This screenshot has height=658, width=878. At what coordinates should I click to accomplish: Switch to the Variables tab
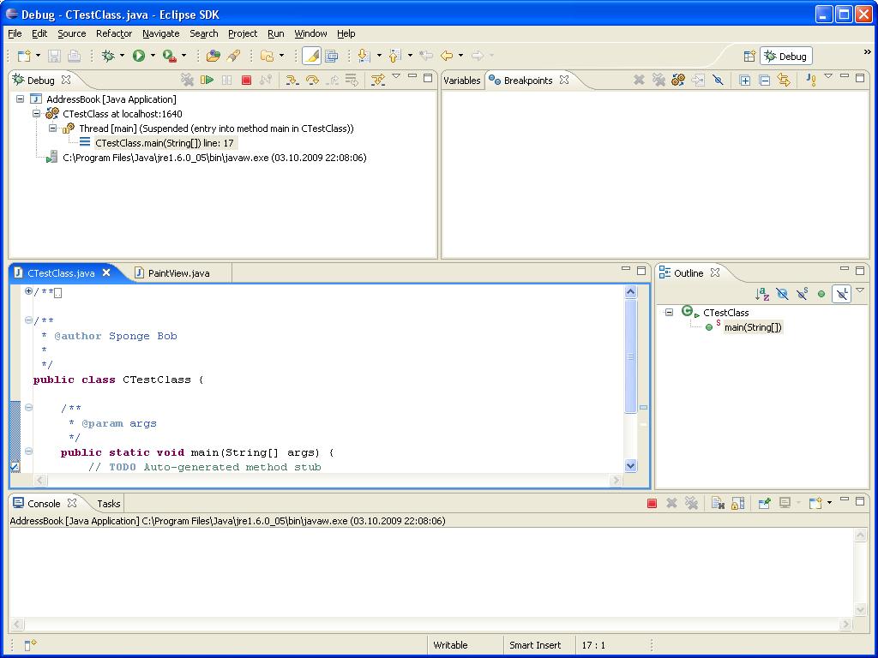[x=462, y=81]
